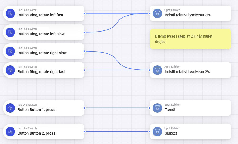Click the spot lamp icon on relative 2% card
This screenshot has width=238, height=144.
pos(157,70)
